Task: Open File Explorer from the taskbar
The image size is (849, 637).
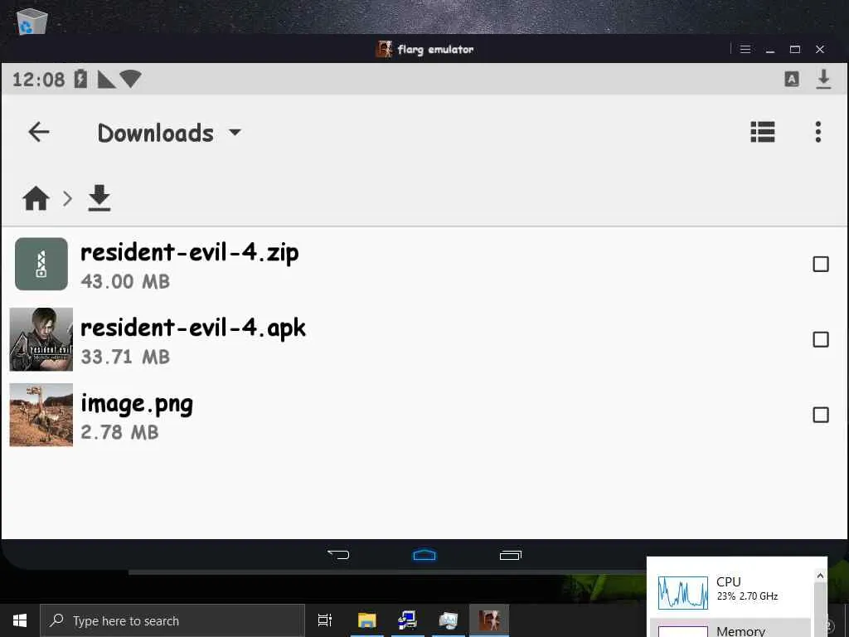Action: 366,620
